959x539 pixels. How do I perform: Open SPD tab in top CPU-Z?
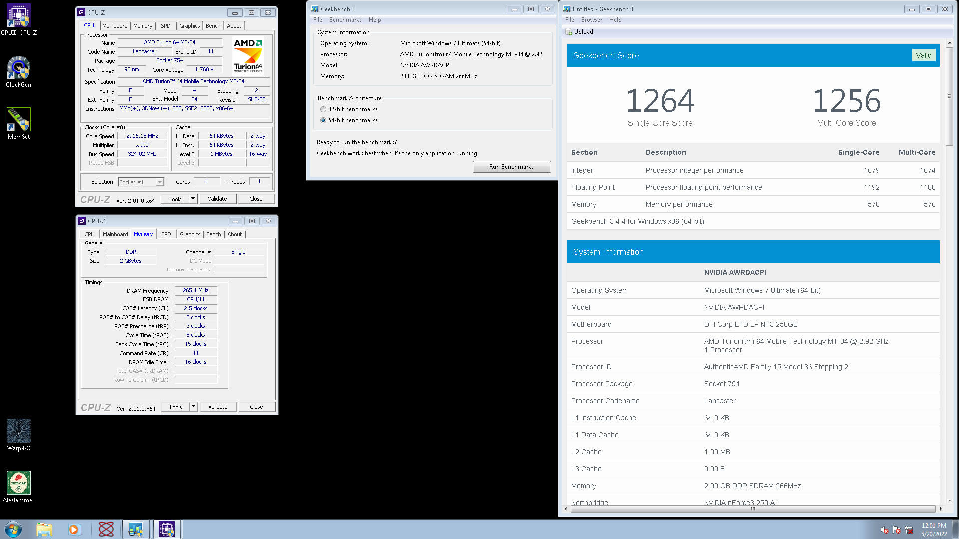(166, 26)
